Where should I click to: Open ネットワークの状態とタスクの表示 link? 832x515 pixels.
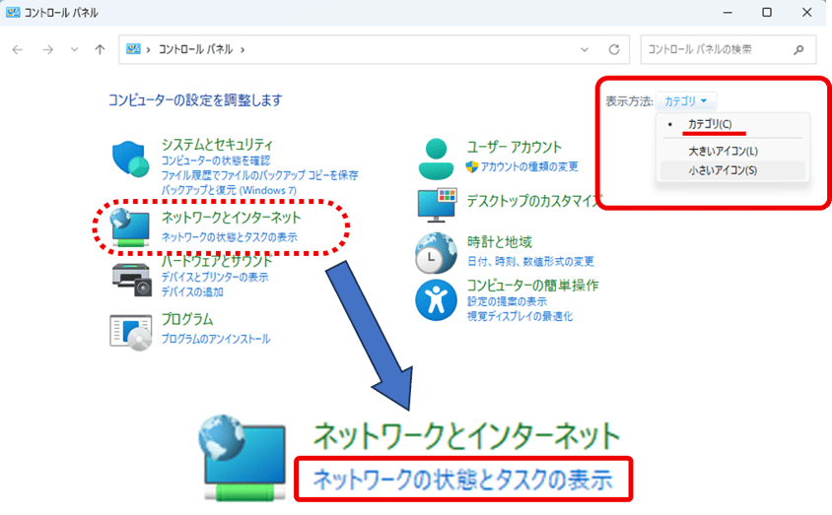[x=229, y=237]
